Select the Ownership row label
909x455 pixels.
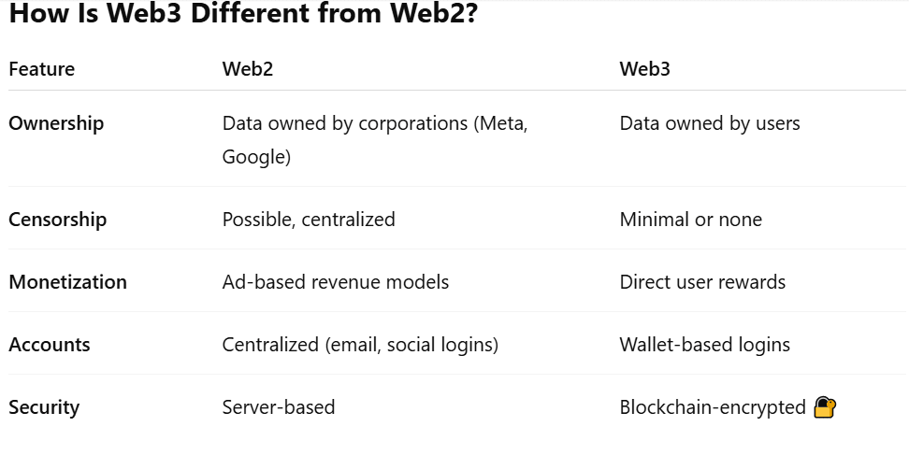click(56, 123)
